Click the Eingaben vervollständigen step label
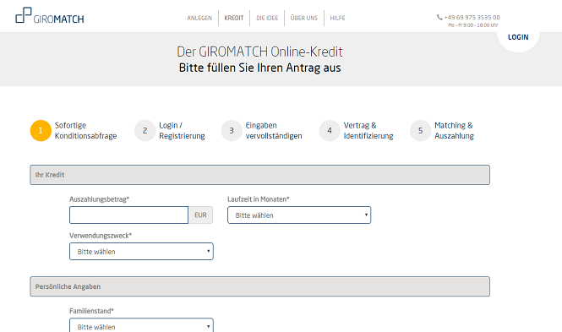Screen dimensions: 562x332 [x=274, y=130]
